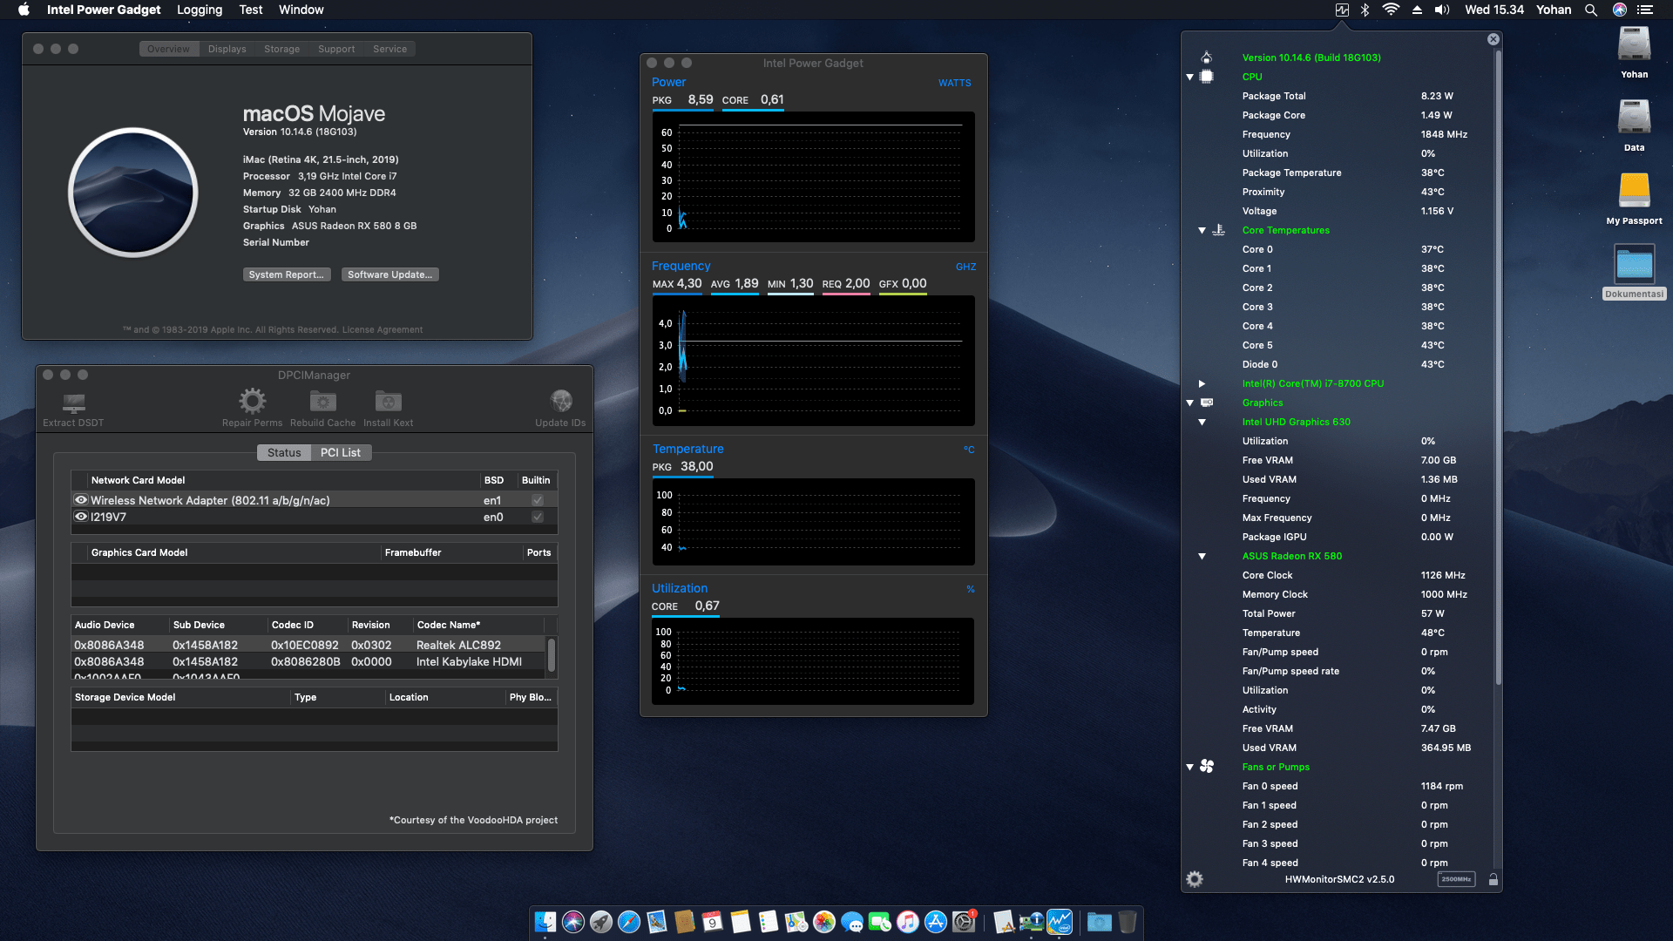The width and height of the screenshot is (1673, 941).
Task: Click the lock icon in HWMonitorSMC2
Action: [x=1494, y=879]
